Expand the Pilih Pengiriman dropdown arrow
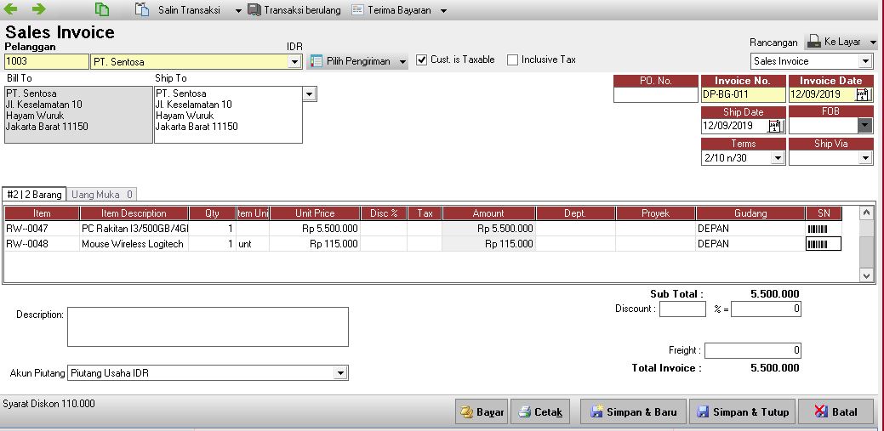Image resolution: width=884 pixels, height=431 pixels. pyautogui.click(x=402, y=61)
